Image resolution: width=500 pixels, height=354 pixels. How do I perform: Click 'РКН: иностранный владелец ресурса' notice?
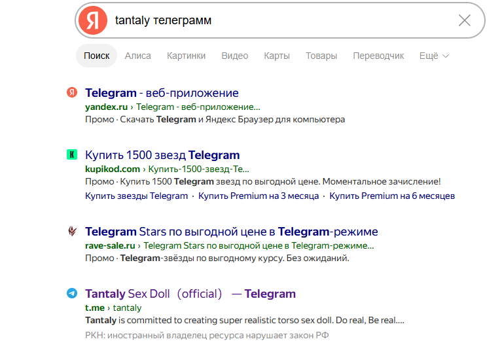(207, 335)
